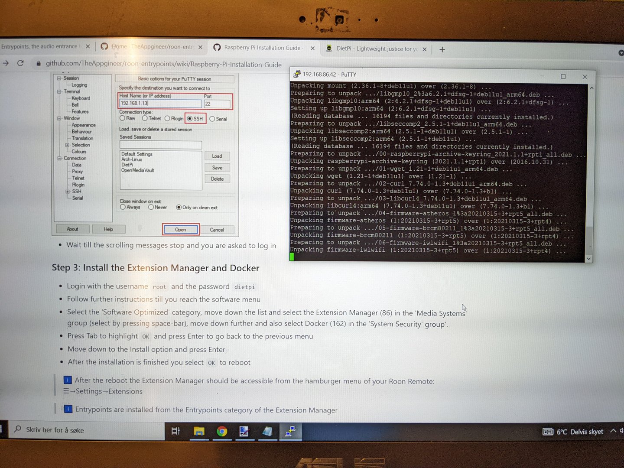Open the weather widget showing 6°C Delvis skyet
The width and height of the screenshot is (624, 468).
573,432
